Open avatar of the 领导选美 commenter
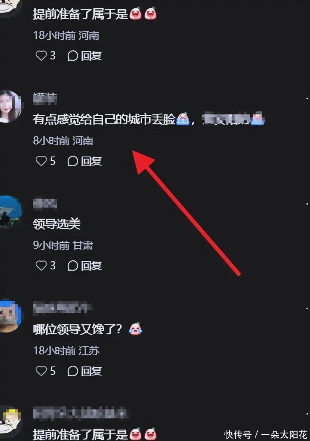The width and height of the screenshot is (310, 441). click(10, 212)
